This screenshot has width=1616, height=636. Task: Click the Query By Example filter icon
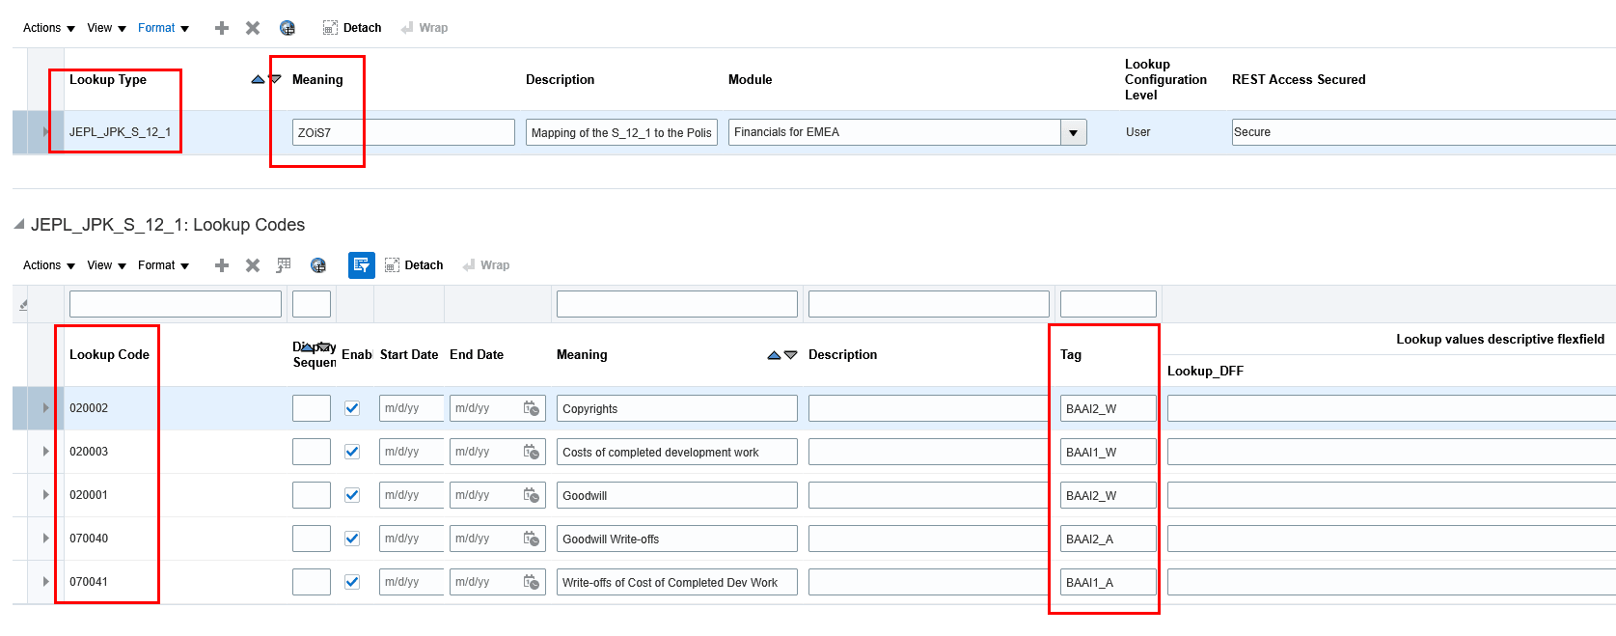click(x=362, y=265)
